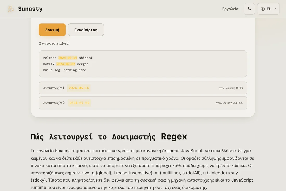Click the globe icon in the language selector

coord(263,9)
